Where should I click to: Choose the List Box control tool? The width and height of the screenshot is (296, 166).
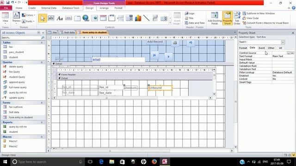click(x=164, y=18)
